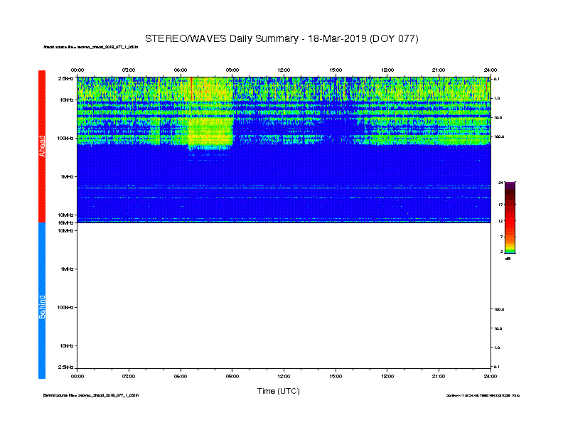
Task: Click the 24:00 tick on bottom time axis
Action: (490, 376)
